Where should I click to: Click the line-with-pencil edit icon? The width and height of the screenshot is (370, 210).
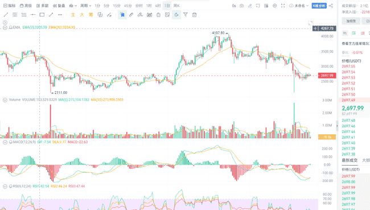[109, 15]
